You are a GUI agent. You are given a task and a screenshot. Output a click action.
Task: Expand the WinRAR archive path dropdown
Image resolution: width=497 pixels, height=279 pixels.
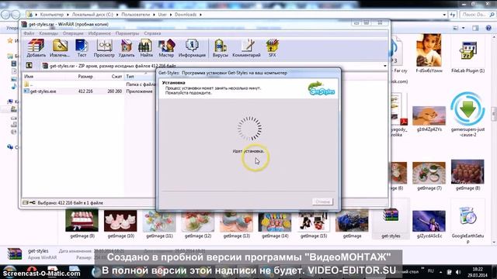pyautogui.click(x=385, y=66)
